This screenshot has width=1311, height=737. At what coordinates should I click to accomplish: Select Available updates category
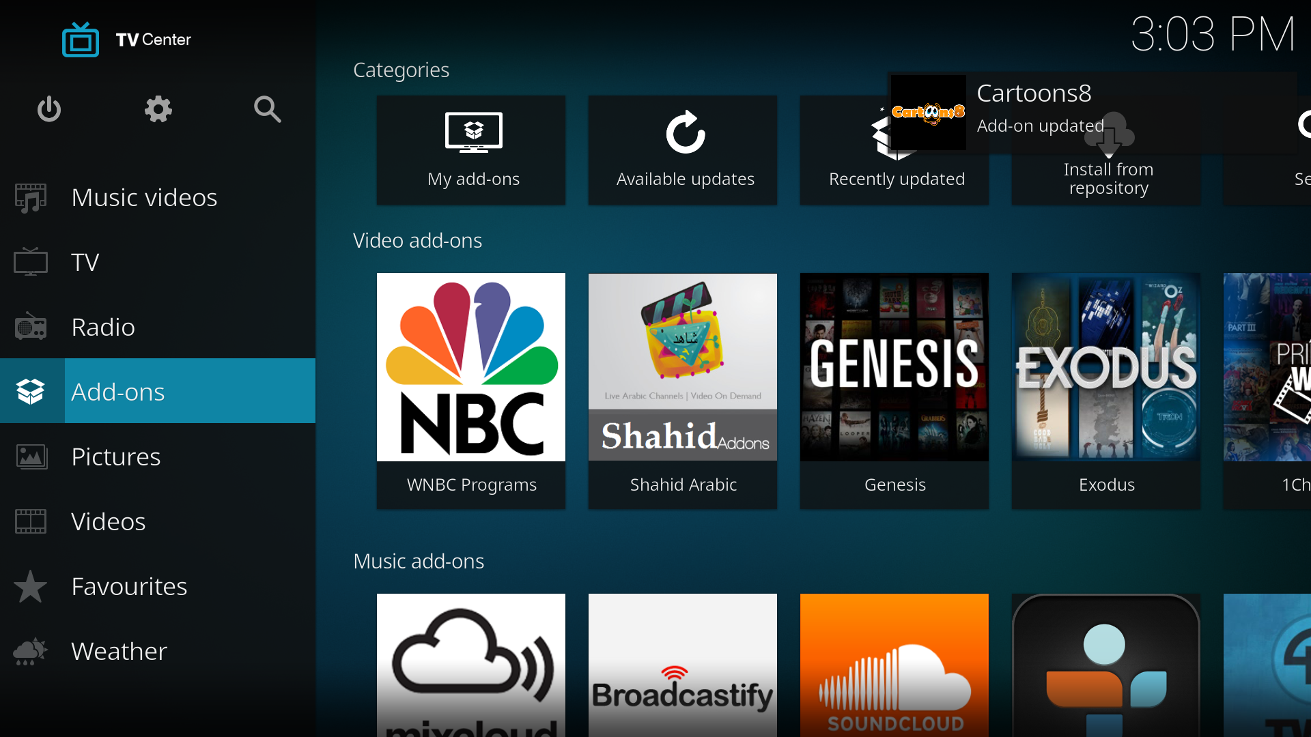pos(686,149)
